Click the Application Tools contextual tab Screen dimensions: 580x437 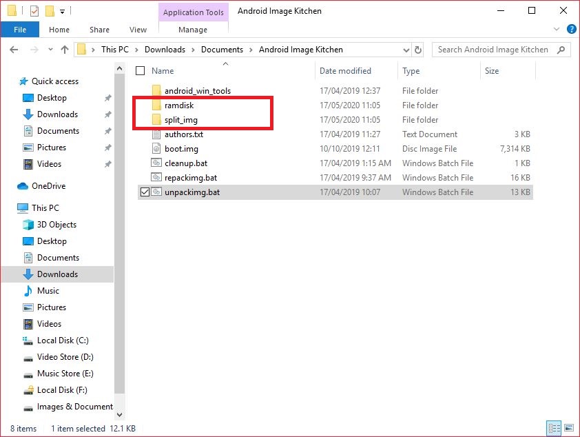pyautogui.click(x=194, y=12)
